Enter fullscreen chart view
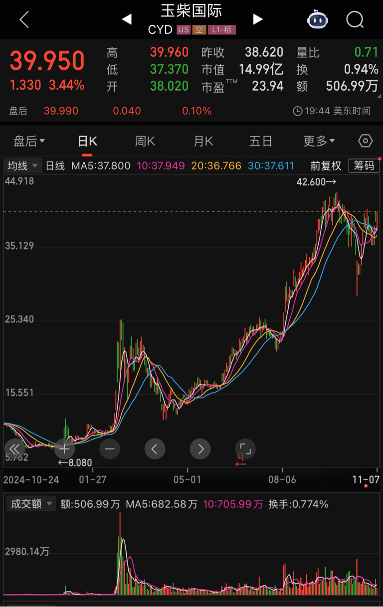Image resolution: width=383 pixels, height=607 pixels. [x=245, y=449]
